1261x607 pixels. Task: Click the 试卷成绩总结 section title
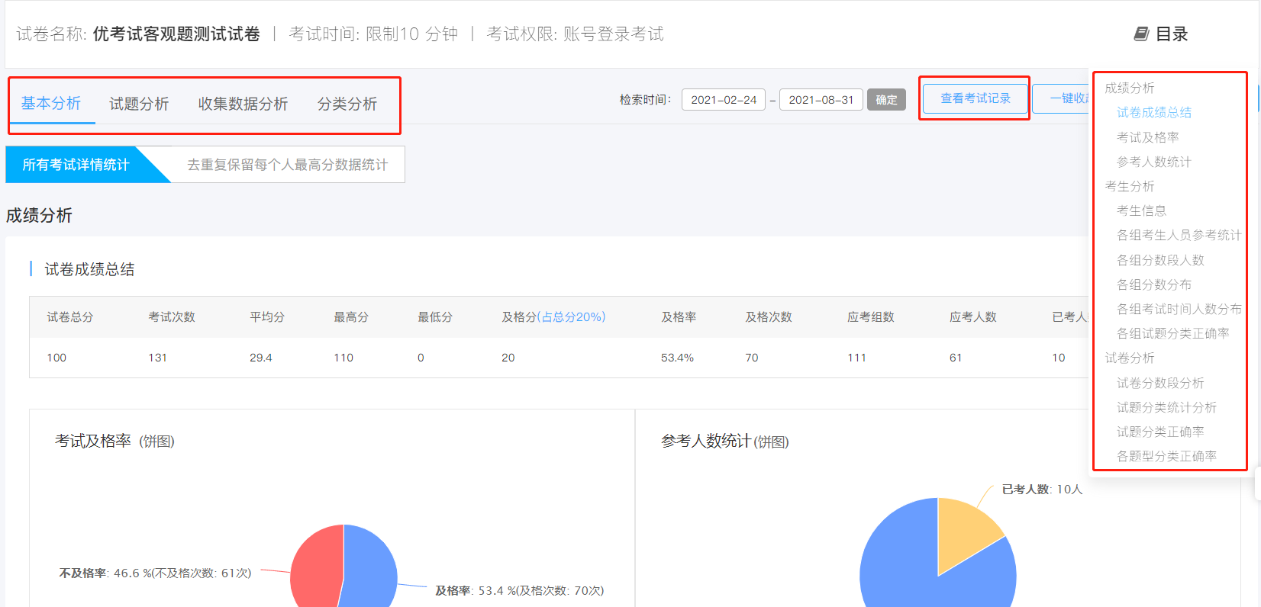tap(89, 269)
